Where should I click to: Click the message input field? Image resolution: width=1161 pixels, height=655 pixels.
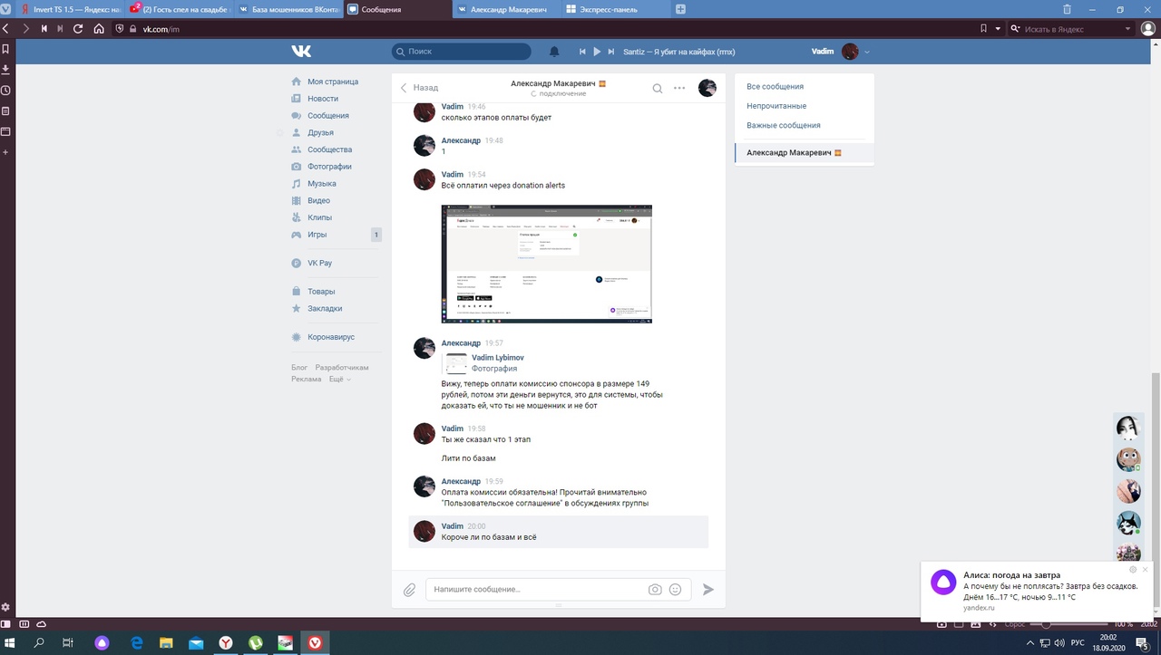535,589
